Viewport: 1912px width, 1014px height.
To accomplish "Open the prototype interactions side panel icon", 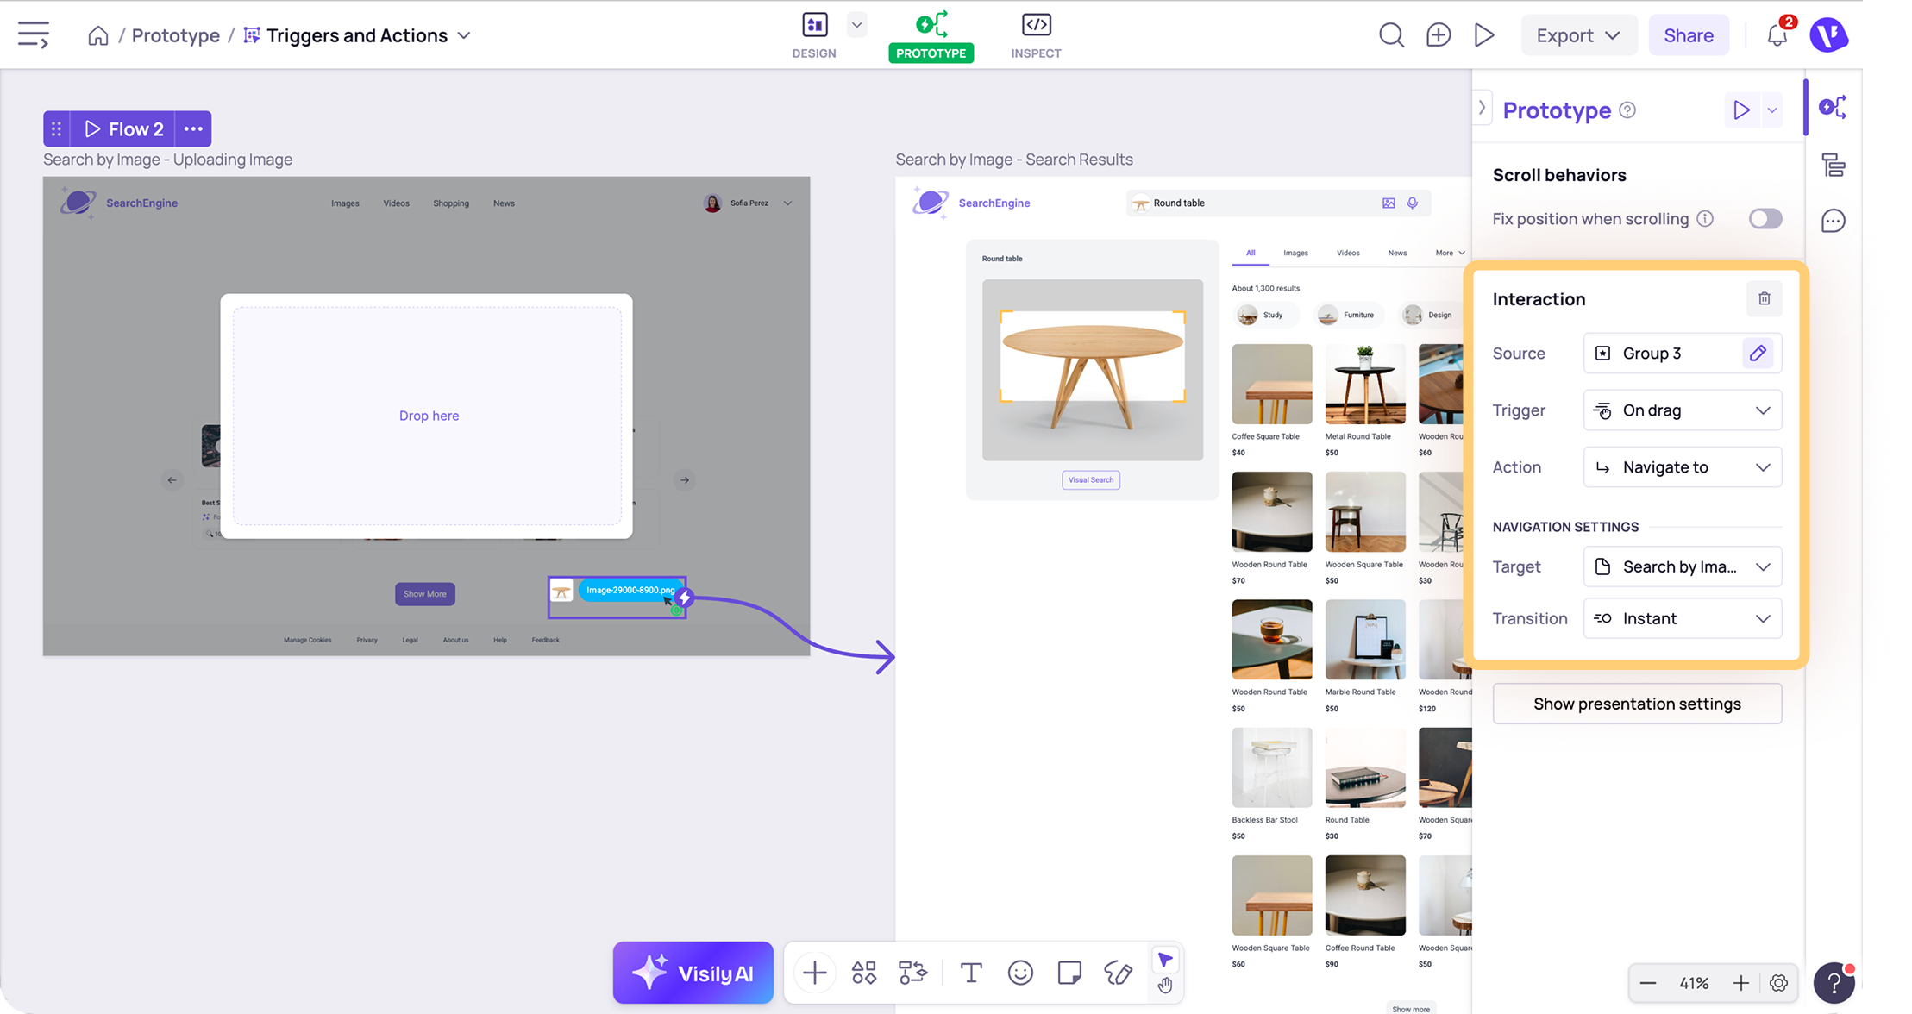I will click(x=1833, y=108).
